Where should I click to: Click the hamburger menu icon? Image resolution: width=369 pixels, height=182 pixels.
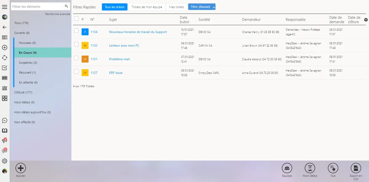tap(5, 7)
